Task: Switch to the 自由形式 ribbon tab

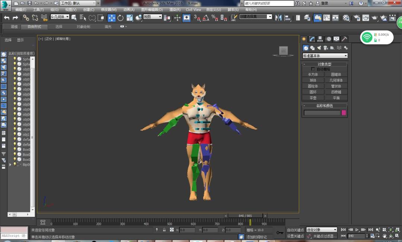Action: point(34,27)
